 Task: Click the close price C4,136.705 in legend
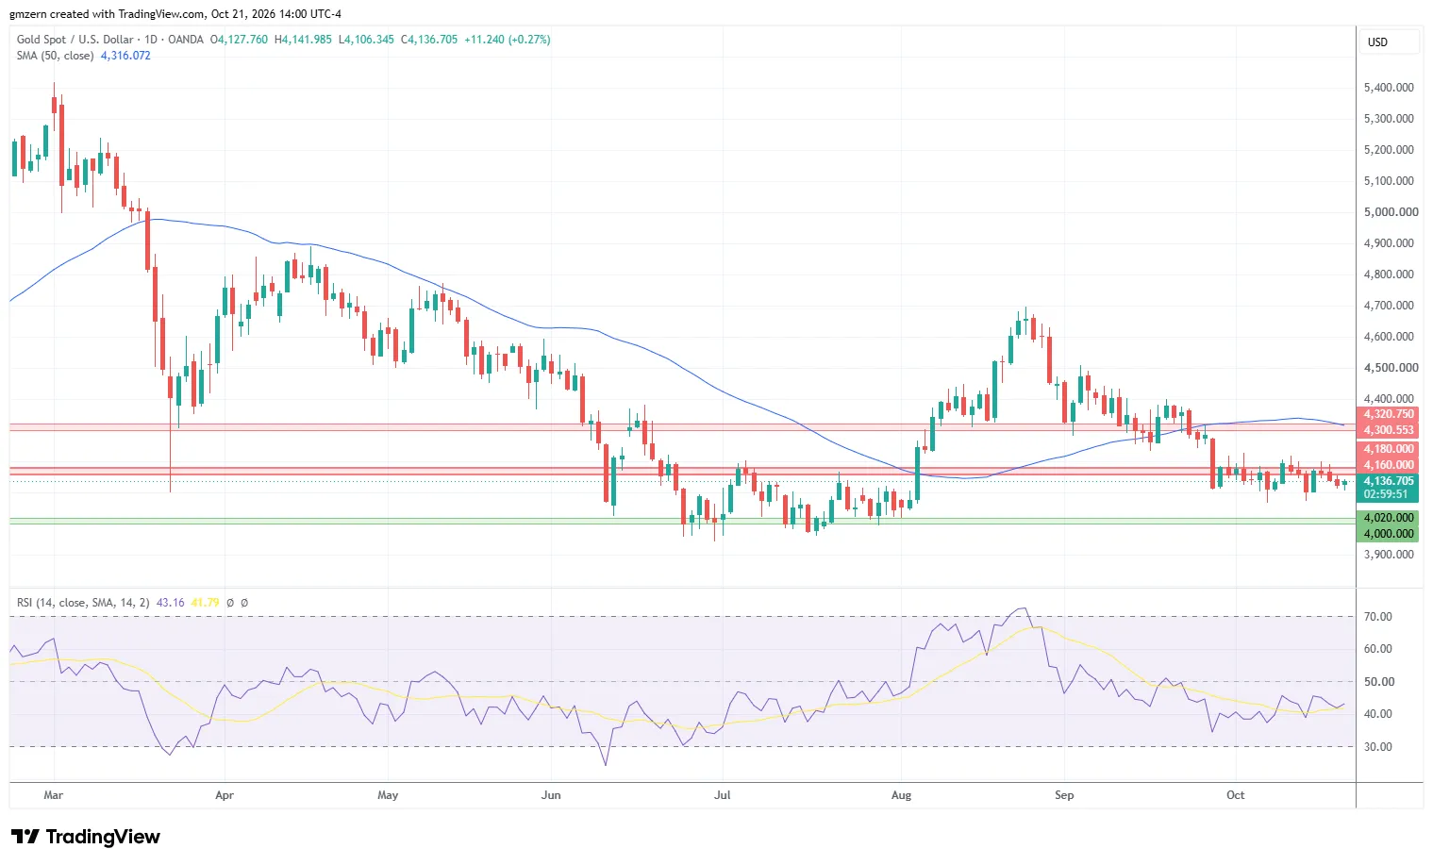tap(429, 40)
